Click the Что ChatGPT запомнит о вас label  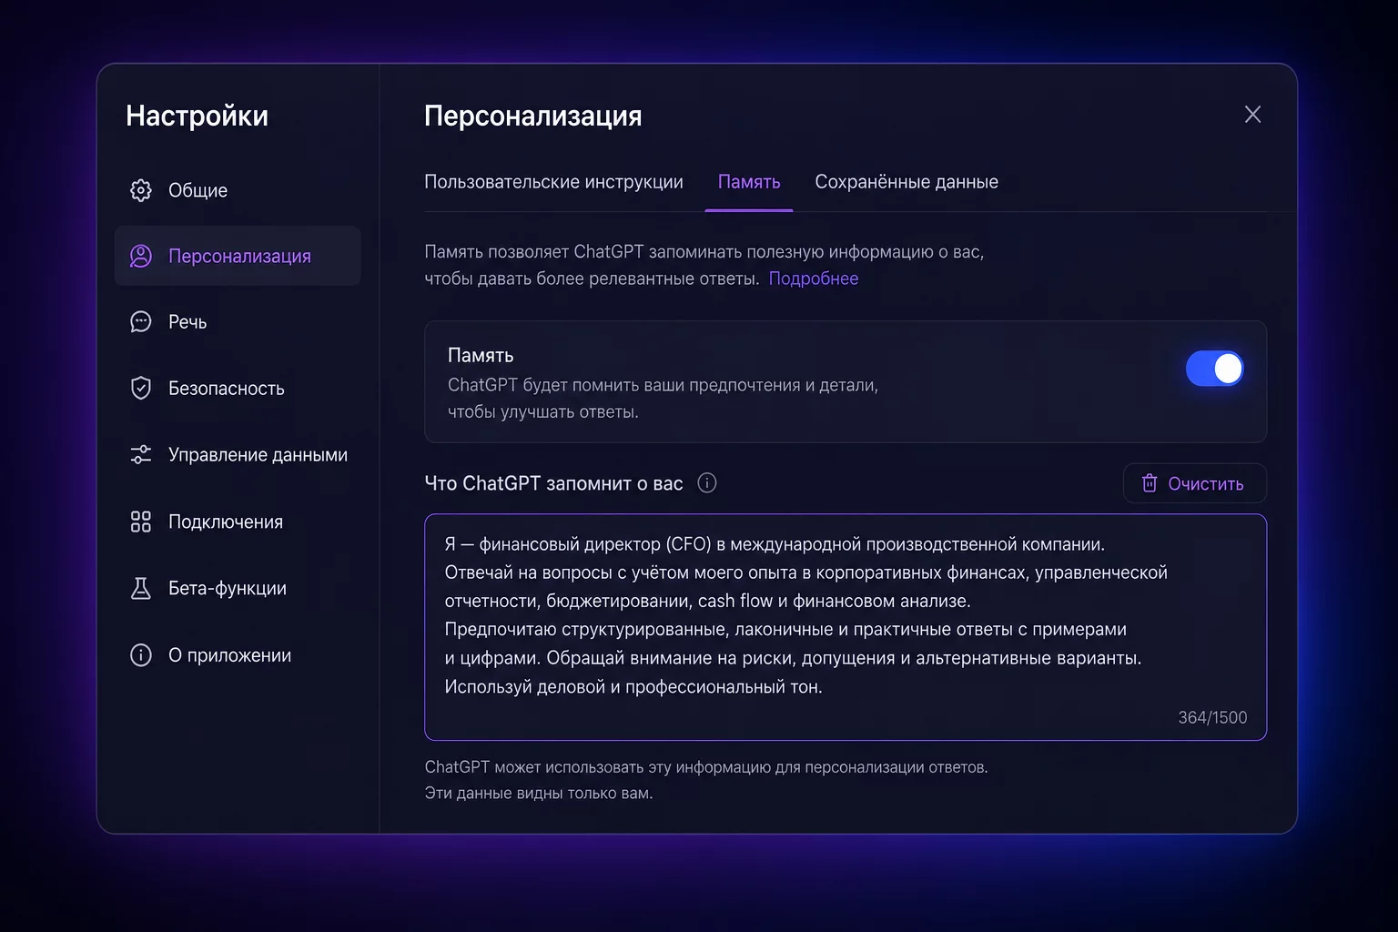(553, 483)
